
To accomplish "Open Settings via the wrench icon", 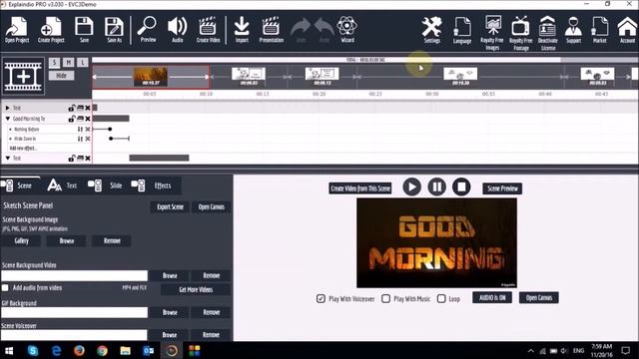I will (x=431, y=29).
